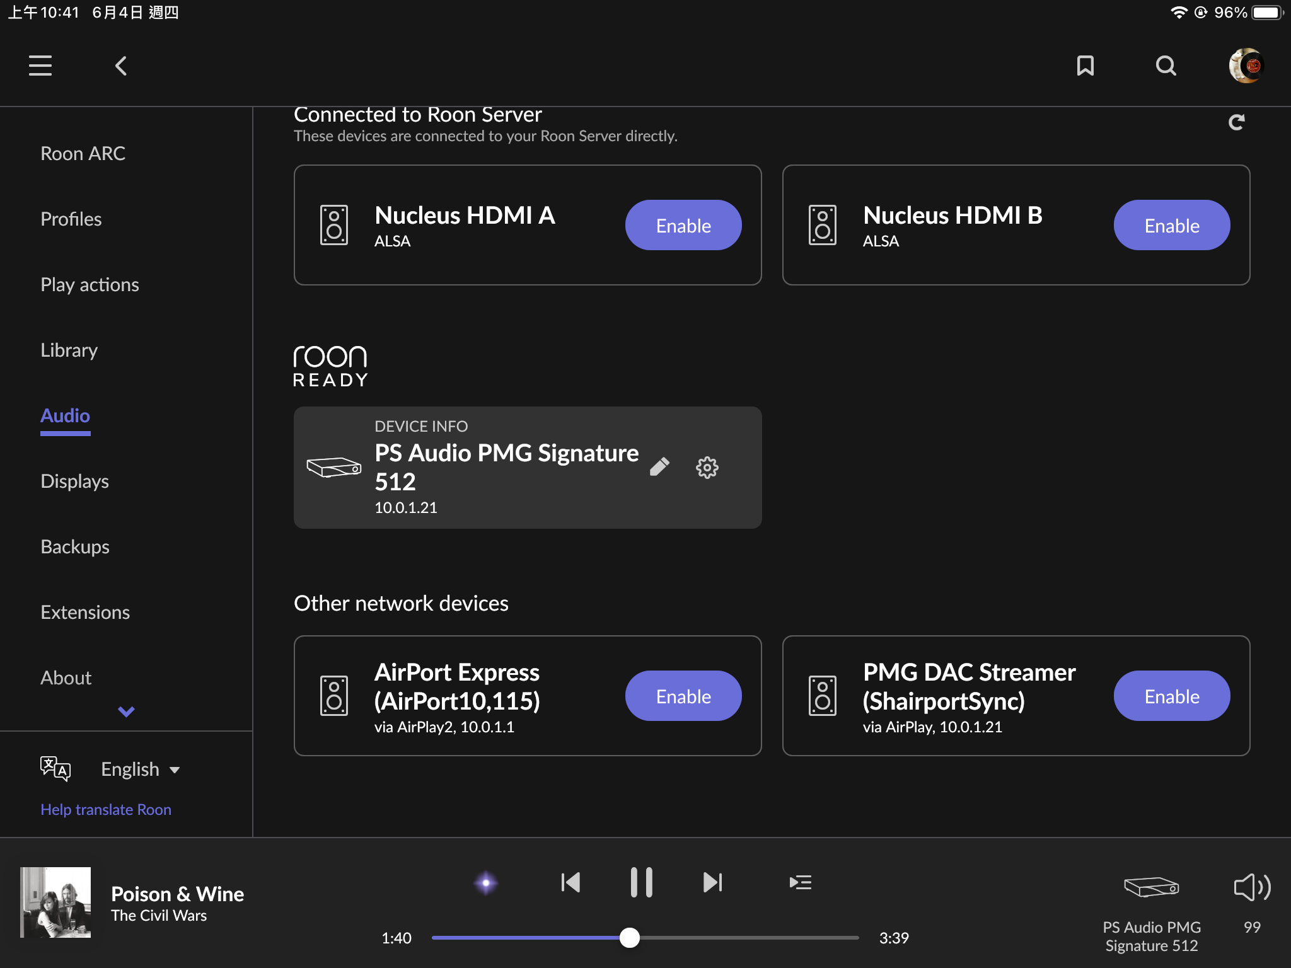Click the total duration 3:39
1291x968 pixels.
pyautogui.click(x=894, y=938)
